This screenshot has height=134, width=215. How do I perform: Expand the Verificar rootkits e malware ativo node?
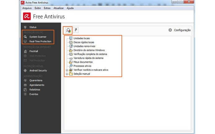[67, 70]
